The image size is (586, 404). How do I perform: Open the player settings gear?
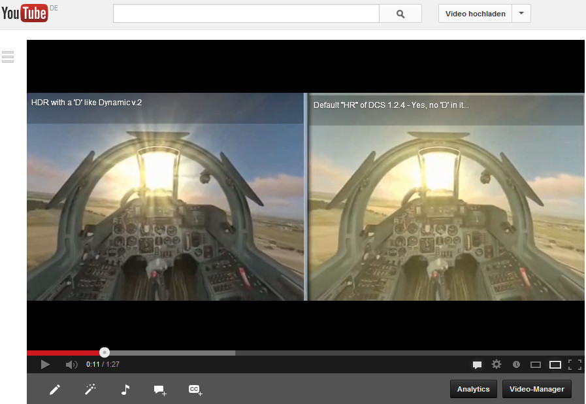(x=496, y=364)
